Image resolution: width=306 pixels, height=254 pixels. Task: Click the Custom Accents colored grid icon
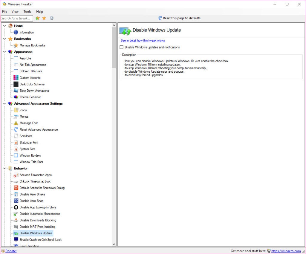click(16, 78)
